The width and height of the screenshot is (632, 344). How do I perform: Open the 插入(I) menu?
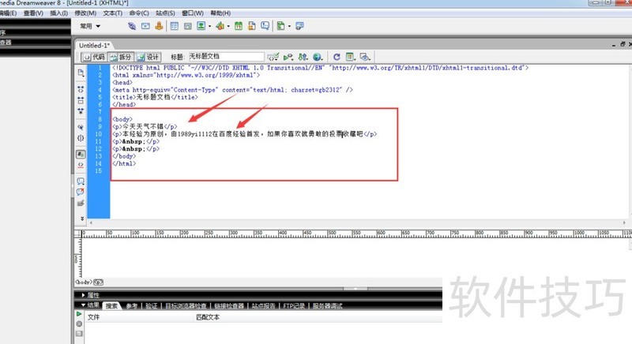(x=58, y=13)
